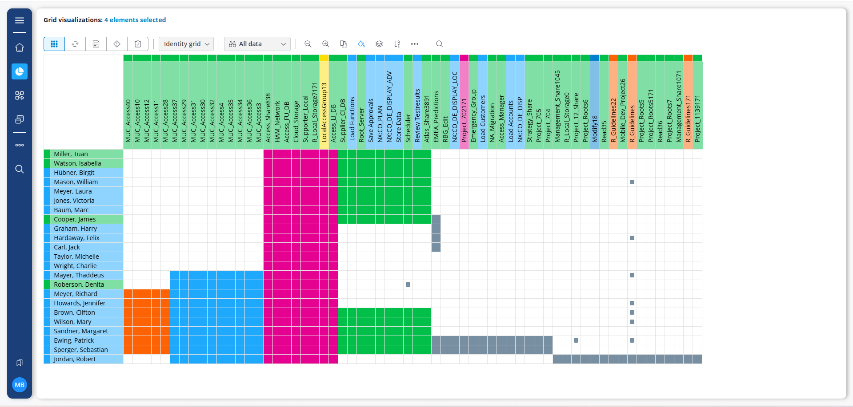Open the All data filter dropdown
This screenshot has width=853, height=407.
coord(257,44)
